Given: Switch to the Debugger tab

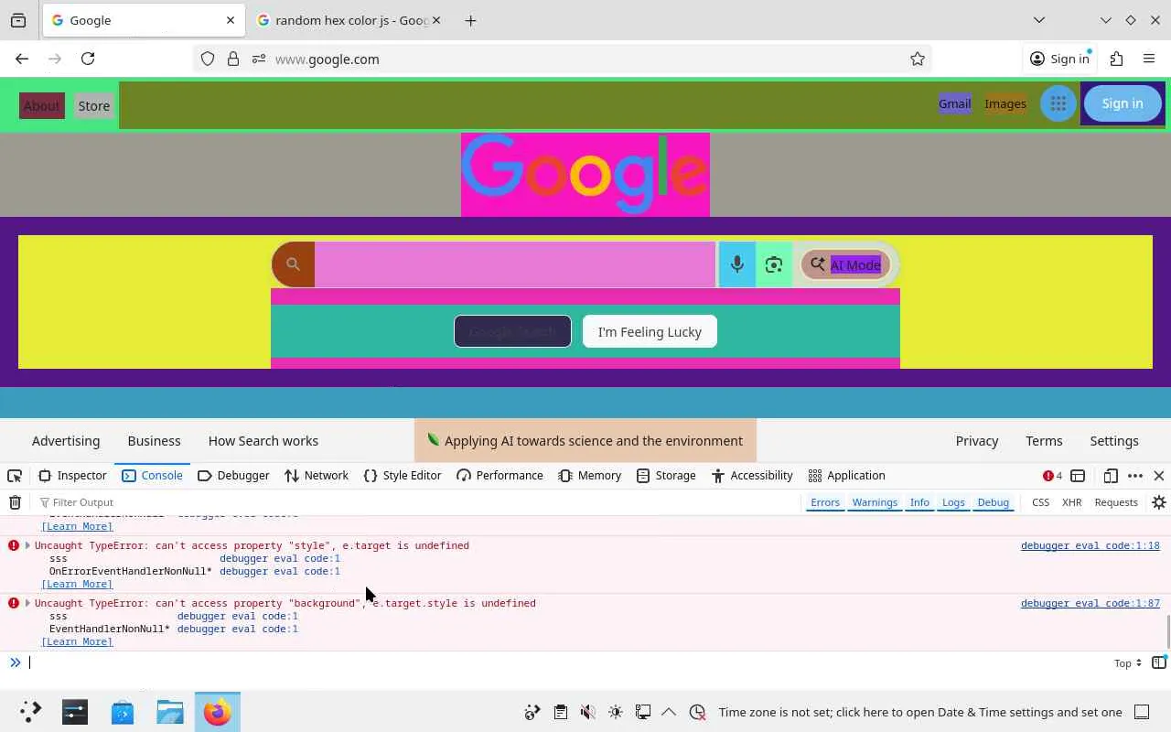Looking at the screenshot, I should point(233,476).
